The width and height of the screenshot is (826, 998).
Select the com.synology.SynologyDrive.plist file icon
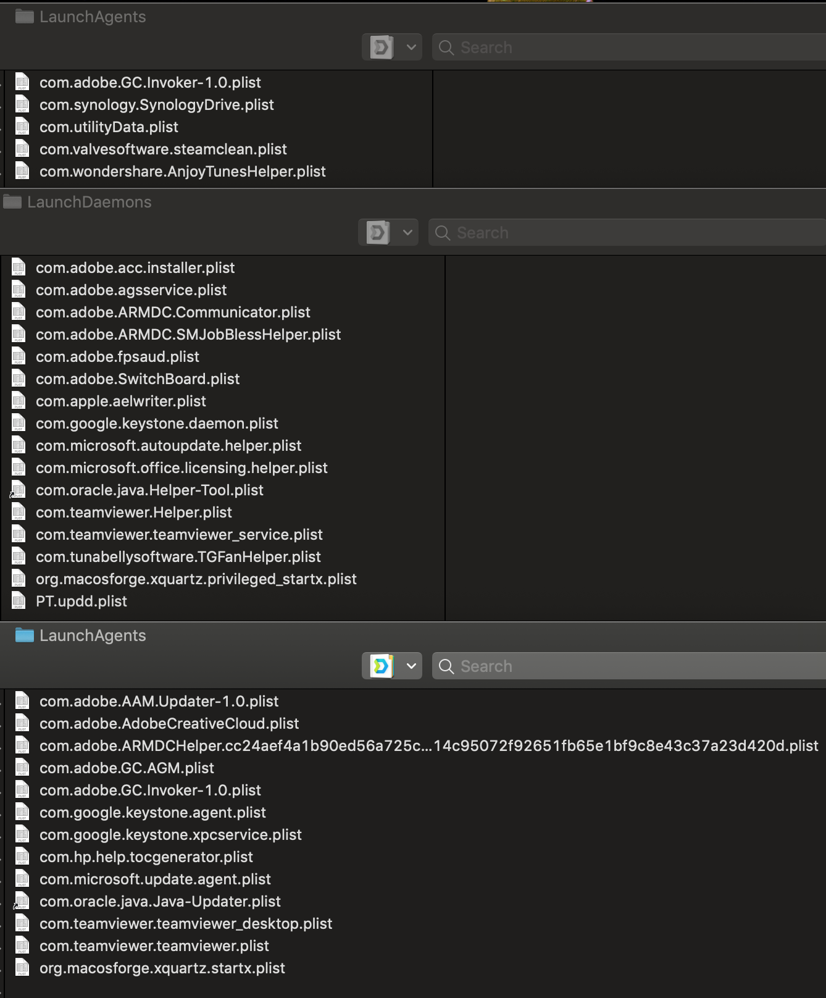click(x=22, y=104)
